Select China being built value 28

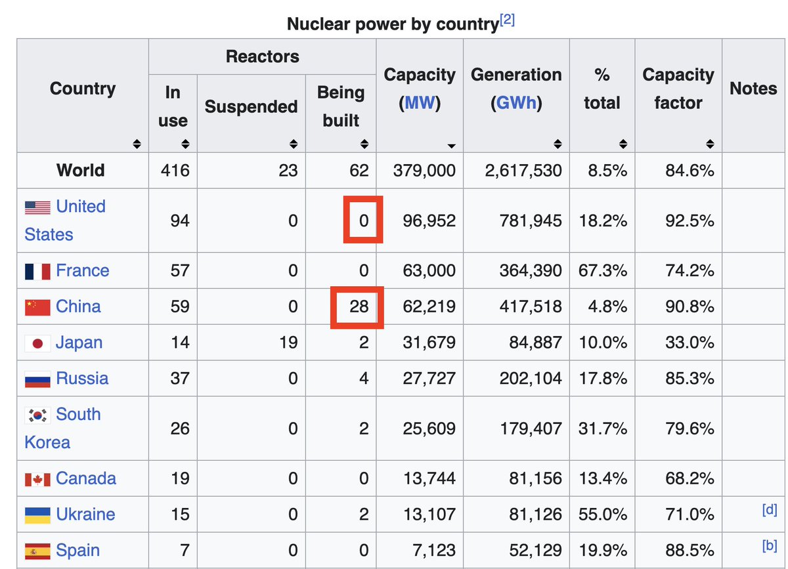(x=359, y=306)
